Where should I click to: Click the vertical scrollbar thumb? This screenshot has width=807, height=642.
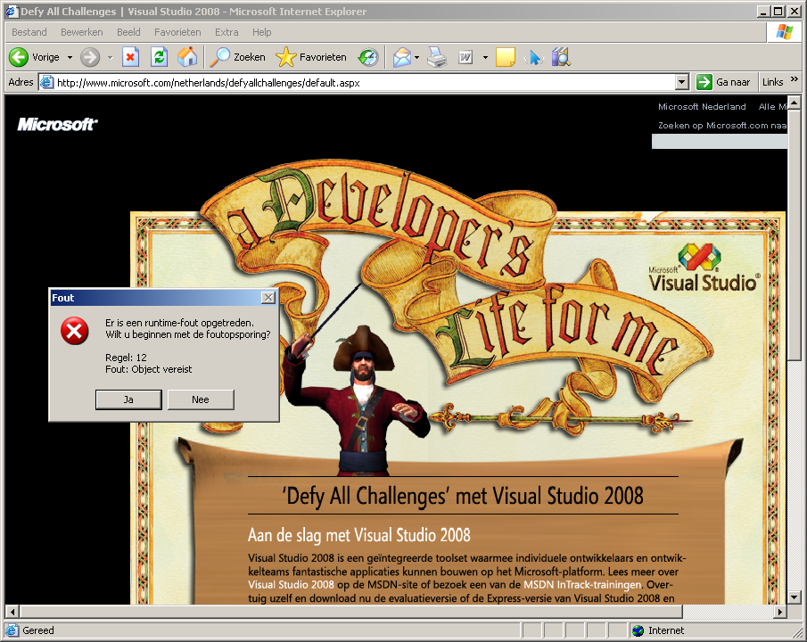[795, 235]
